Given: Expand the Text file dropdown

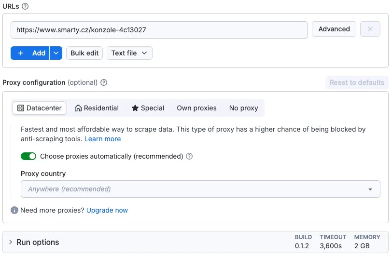Looking at the screenshot, I should point(129,53).
